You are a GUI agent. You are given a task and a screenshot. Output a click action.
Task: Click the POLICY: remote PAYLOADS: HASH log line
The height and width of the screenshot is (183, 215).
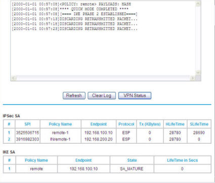tap(71, 4)
